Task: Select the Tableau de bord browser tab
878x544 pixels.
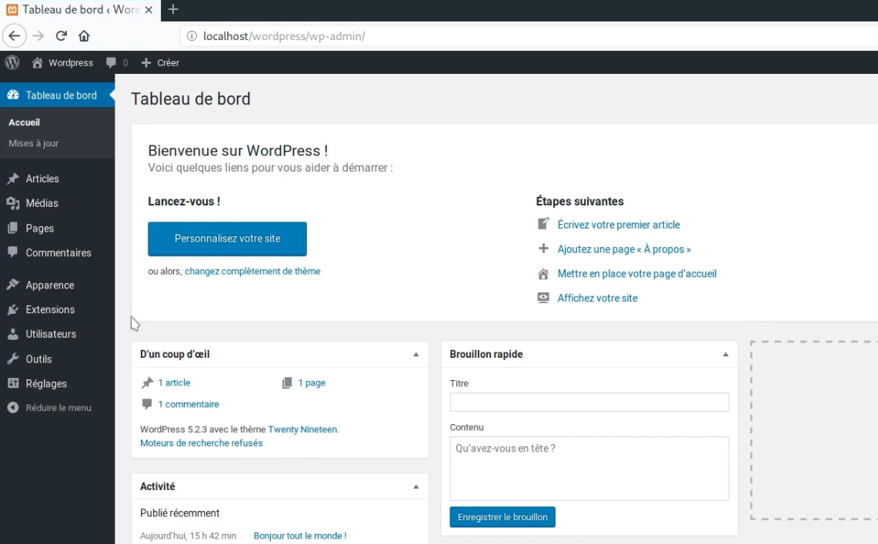Action: coord(80,10)
